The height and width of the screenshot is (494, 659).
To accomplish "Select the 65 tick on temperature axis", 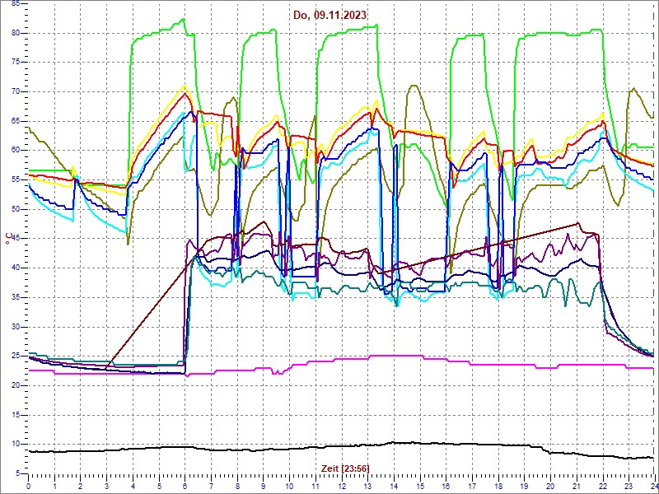I will [x=15, y=121].
